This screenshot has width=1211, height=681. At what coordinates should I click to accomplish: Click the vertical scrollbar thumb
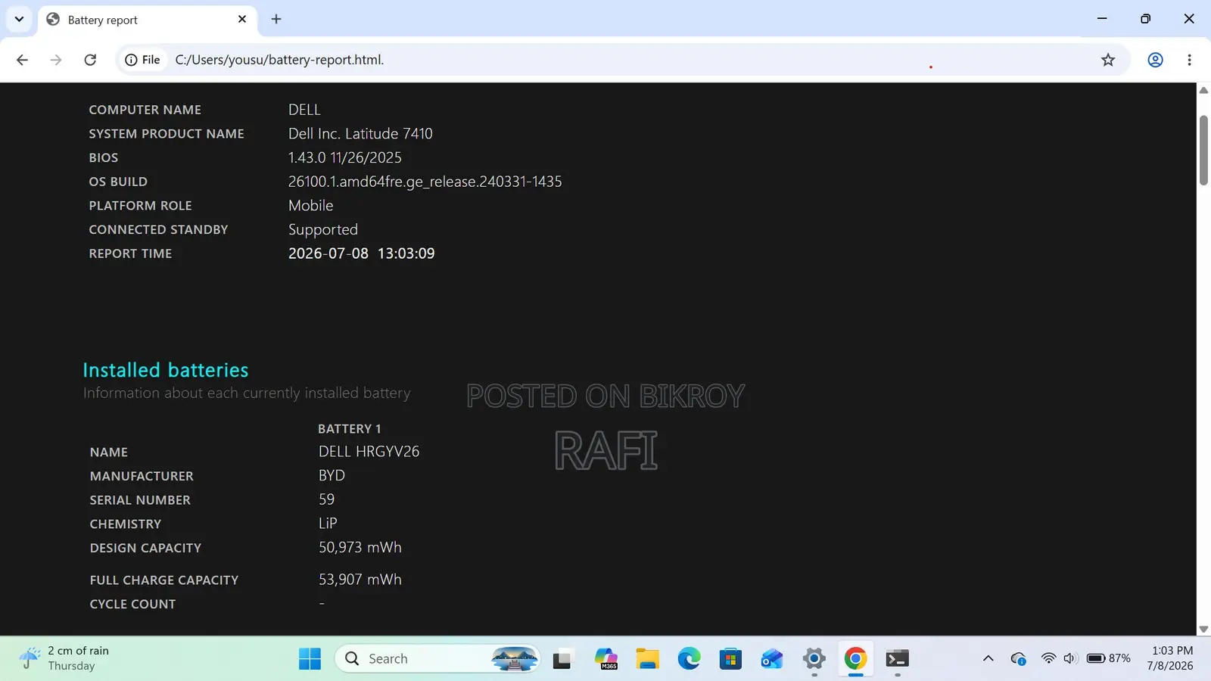pyautogui.click(x=1203, y=150)
